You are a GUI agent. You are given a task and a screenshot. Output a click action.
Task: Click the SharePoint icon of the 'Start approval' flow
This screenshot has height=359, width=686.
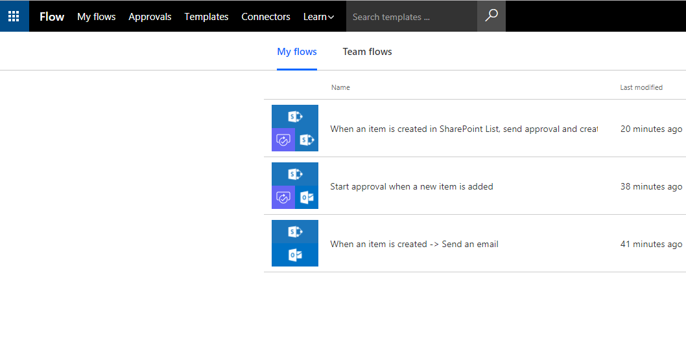tap(295, 174)
